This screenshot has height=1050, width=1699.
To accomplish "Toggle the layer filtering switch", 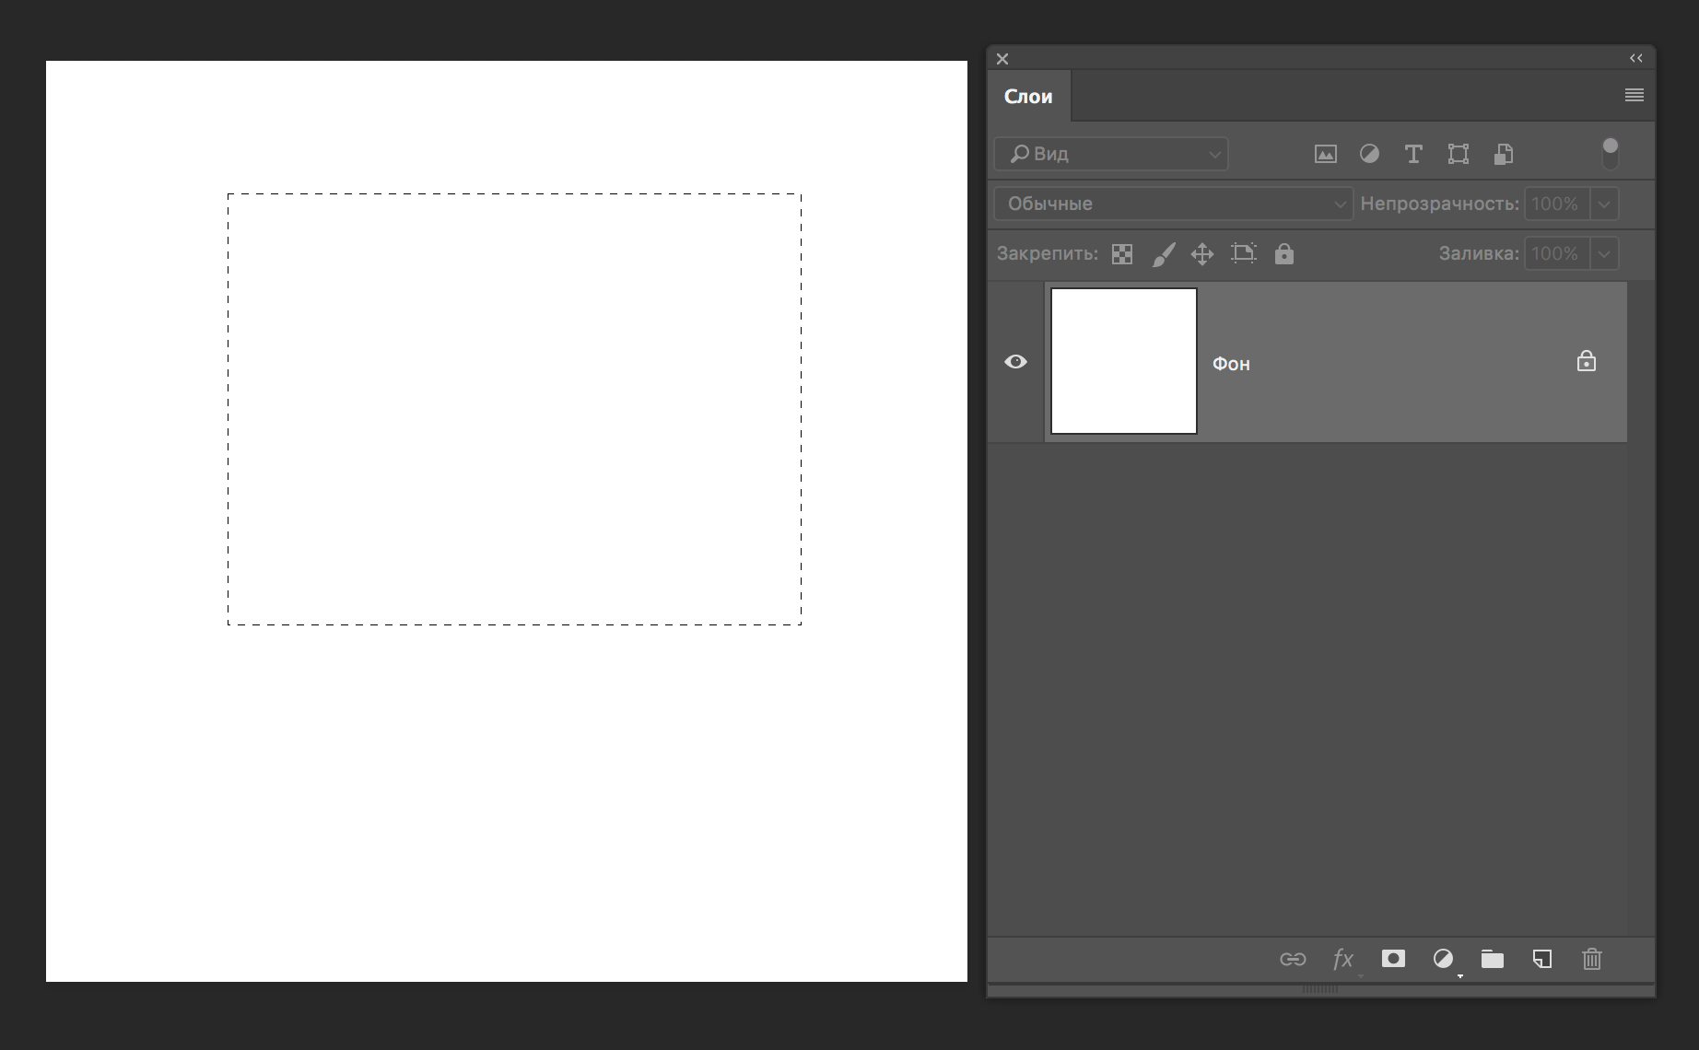I will [x=1610, y=154].
